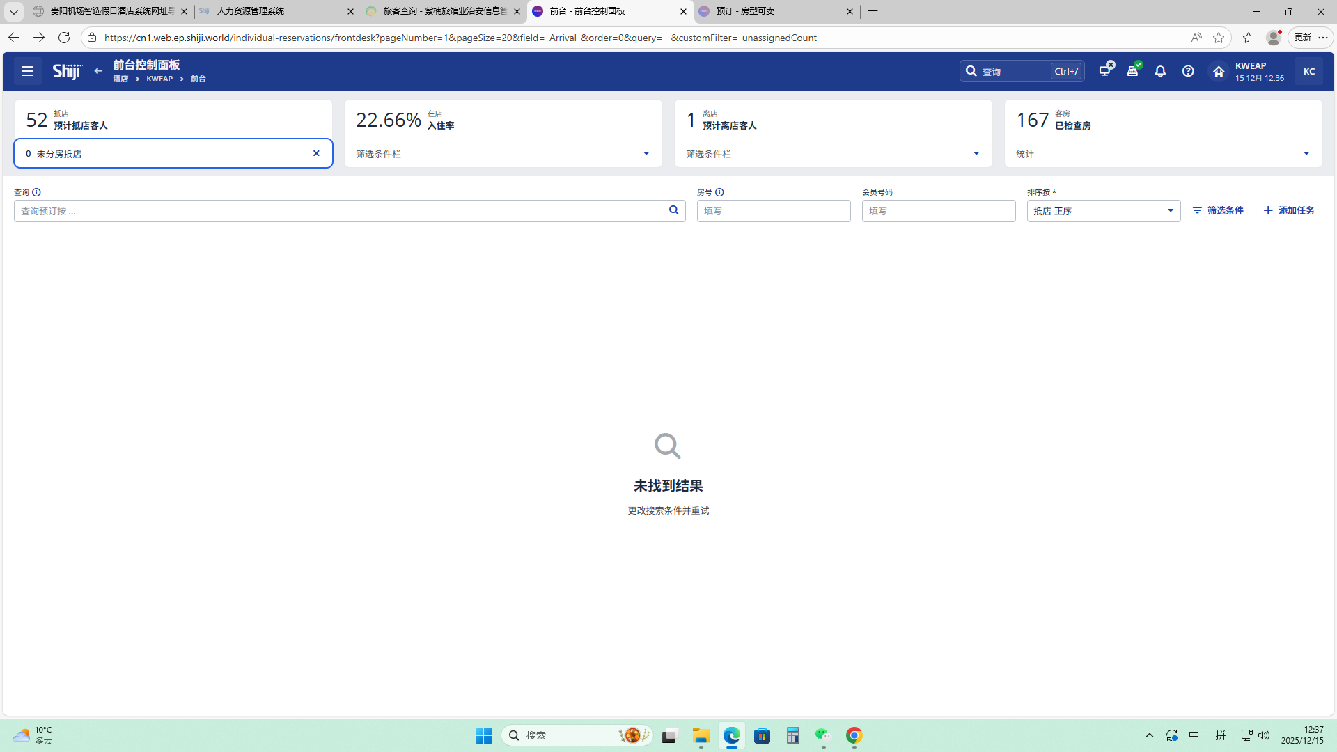
Task: Open the 已检查房 统计 dropdown
Action: click(x=1306, y=153)
